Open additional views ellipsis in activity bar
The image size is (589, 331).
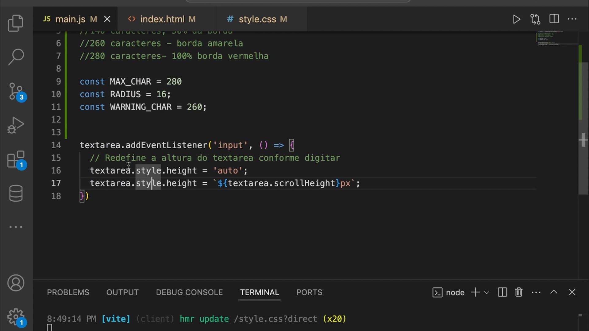tap(16, 227)
